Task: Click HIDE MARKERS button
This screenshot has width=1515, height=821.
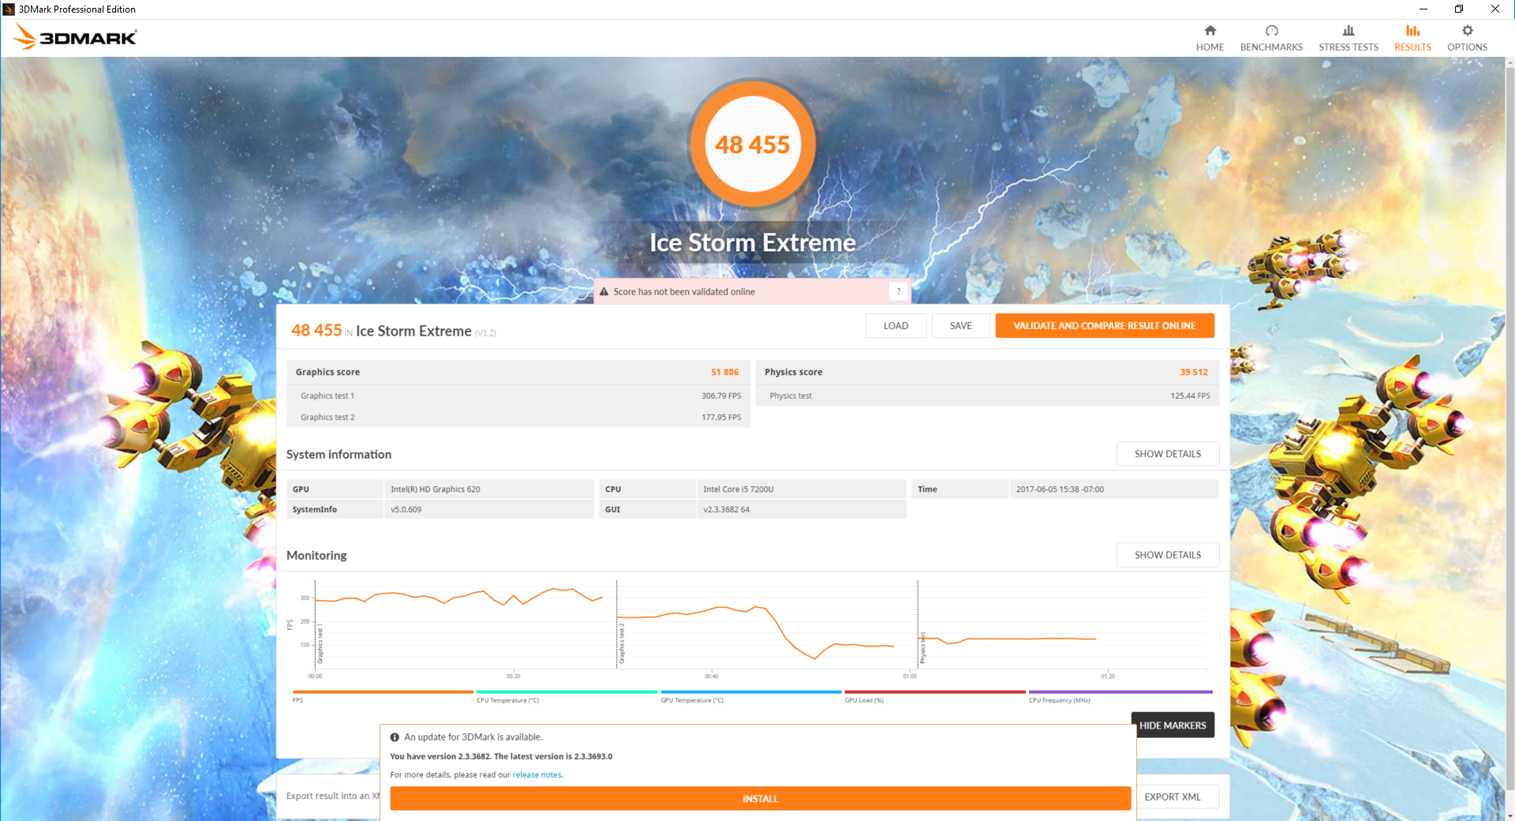Action: pos(1173,725)
